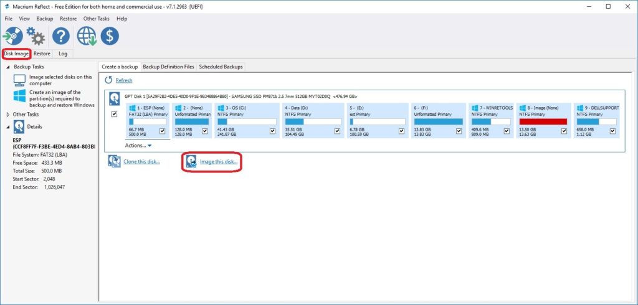Click the Windows icon on WINRETOOLS partition
Viewport: 638px width, 305px height.
click(x=475, y=108)
